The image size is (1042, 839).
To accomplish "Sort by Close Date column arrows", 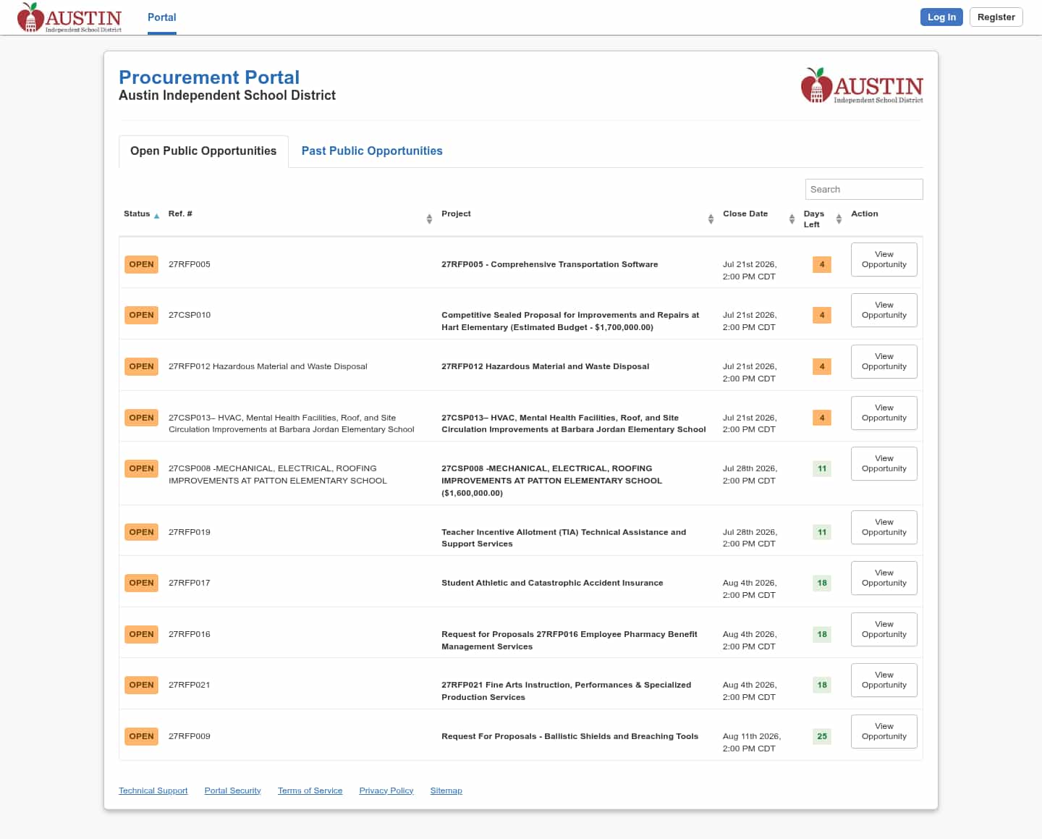I will (792, 219).
